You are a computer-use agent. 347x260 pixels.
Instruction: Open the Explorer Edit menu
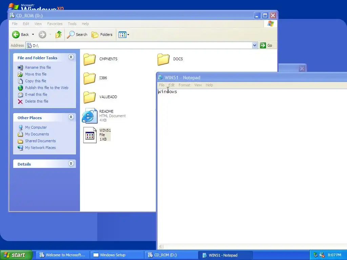pyautogui.click(x=26, y=24)
